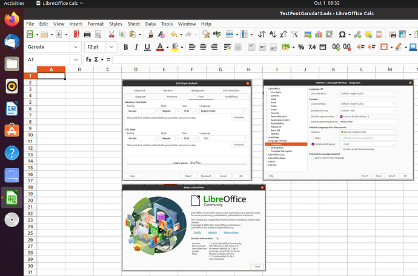Image resolution: width=418 pixels, height=276 pixels.
Task: Open Headers and Footers icon
Action: coord(379,34)
